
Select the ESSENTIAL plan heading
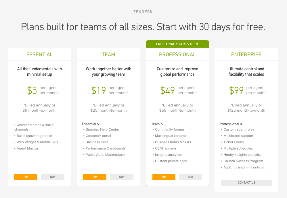pos(39,55)
